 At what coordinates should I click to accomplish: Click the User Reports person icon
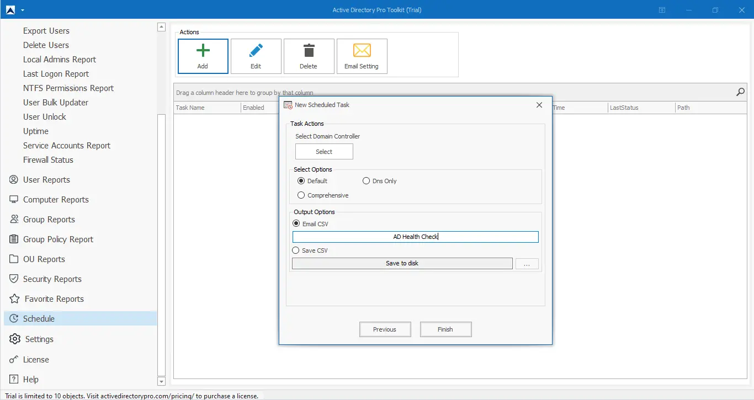tap(14, 180)
